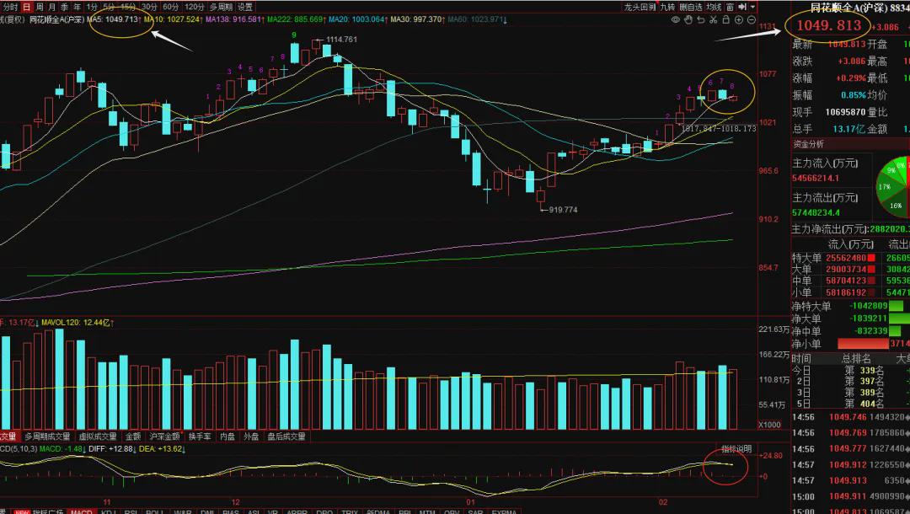
Task: Switch to 年 yearly period
Action: [78, 7]
